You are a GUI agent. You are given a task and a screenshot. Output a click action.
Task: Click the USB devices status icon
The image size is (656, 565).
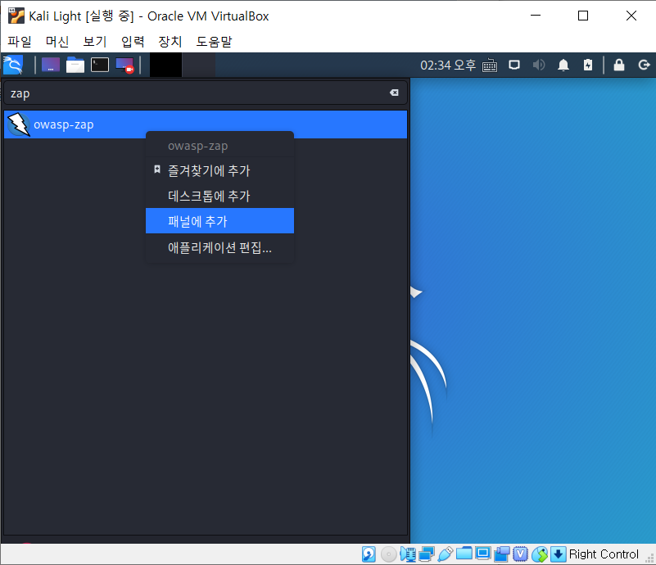pos(446,554)
